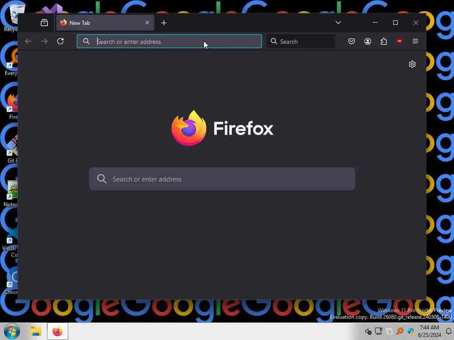
Task: Select the New Tab tab
Action: [105, 23]
